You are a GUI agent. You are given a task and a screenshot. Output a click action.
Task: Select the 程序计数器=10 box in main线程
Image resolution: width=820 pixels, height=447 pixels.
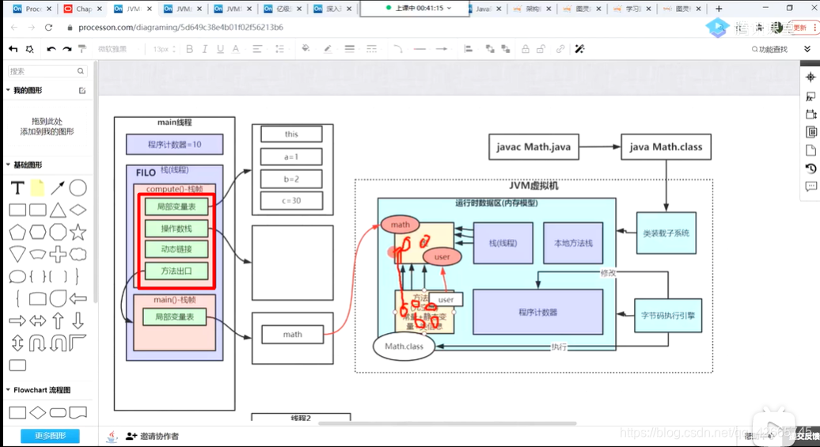tap(174, 144)
